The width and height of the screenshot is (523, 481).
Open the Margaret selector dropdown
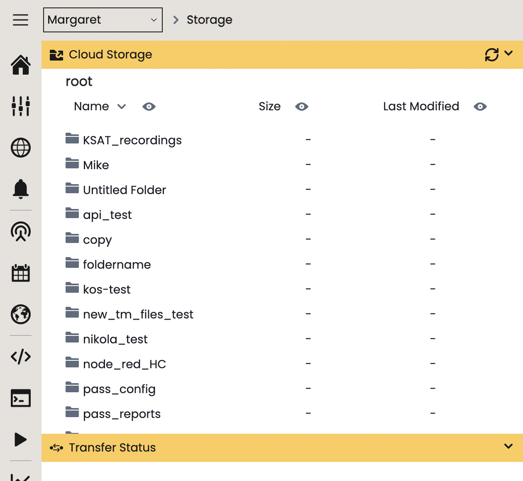pos(103,20)
